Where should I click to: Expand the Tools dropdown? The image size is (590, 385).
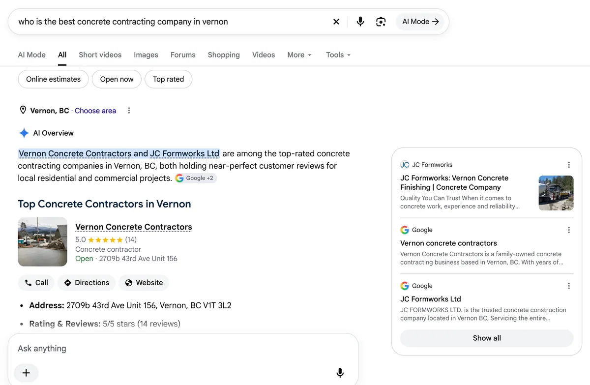pos(338,55)
